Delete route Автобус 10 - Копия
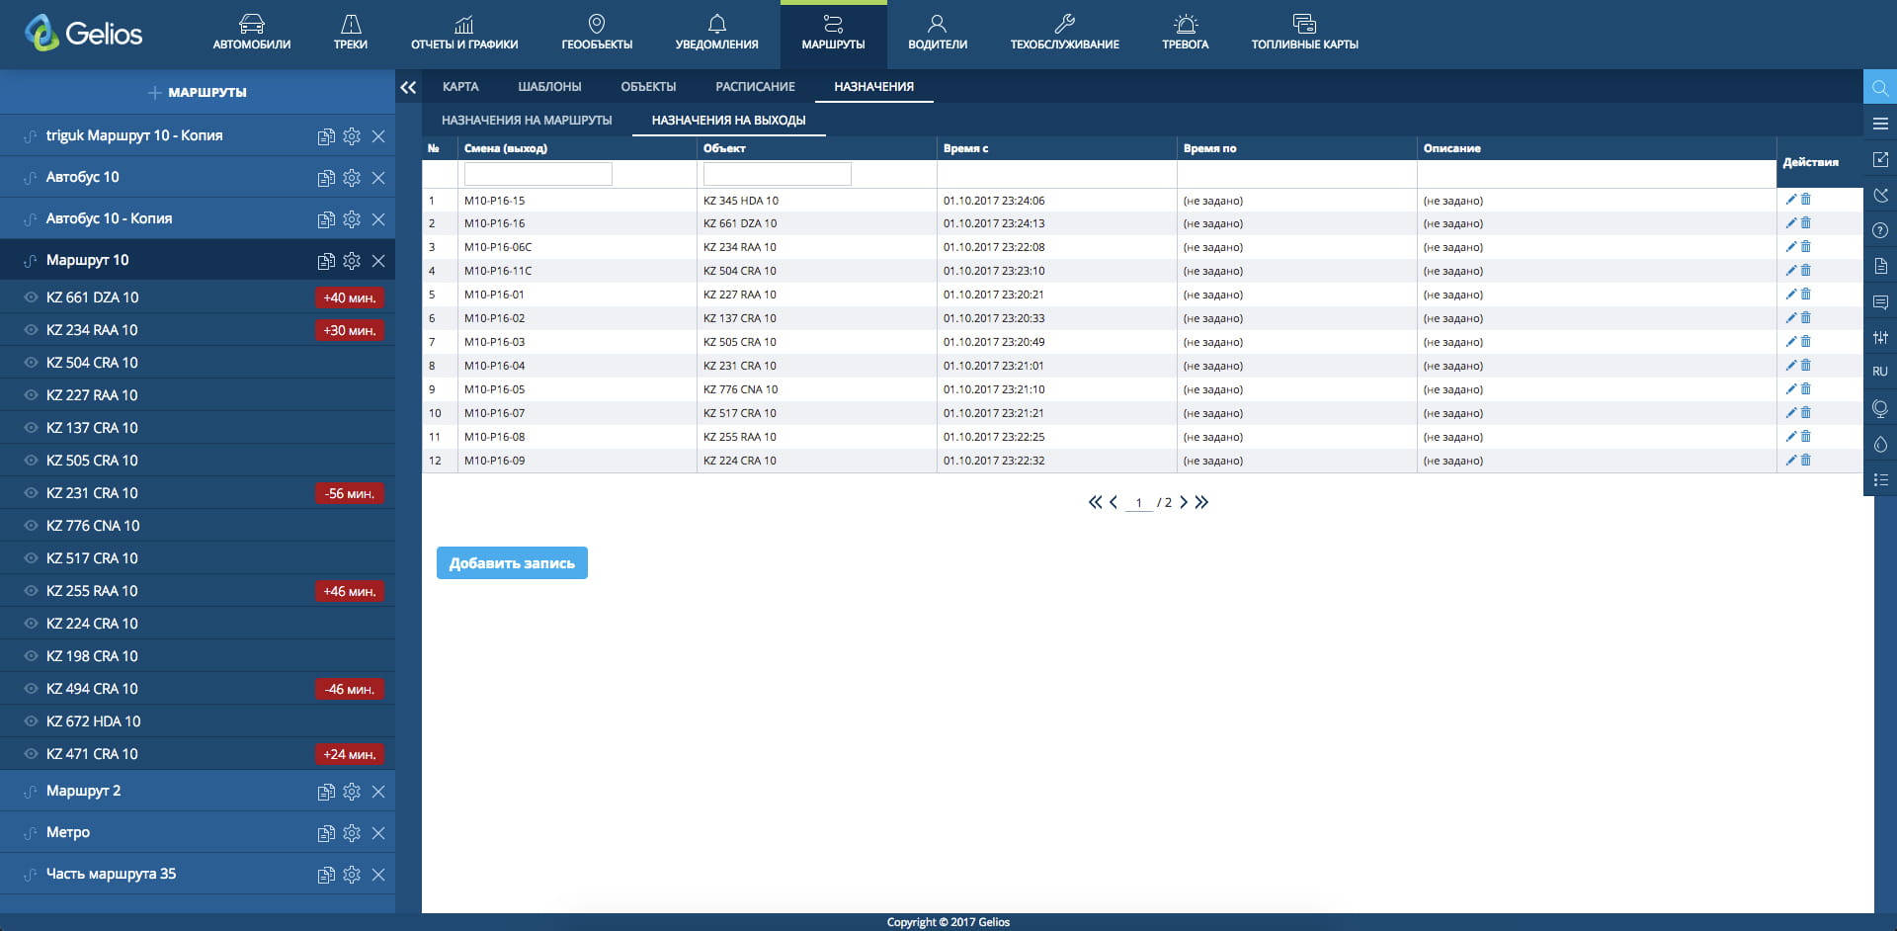Image resolution: width=1897 pixels, height=931 pixels. coord(378,219)
